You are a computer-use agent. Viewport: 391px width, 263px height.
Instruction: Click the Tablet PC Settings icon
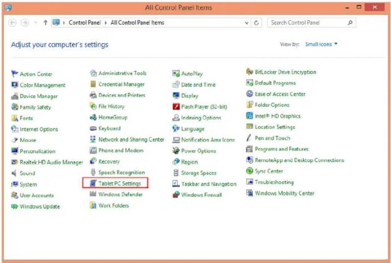tap(93, 183)
